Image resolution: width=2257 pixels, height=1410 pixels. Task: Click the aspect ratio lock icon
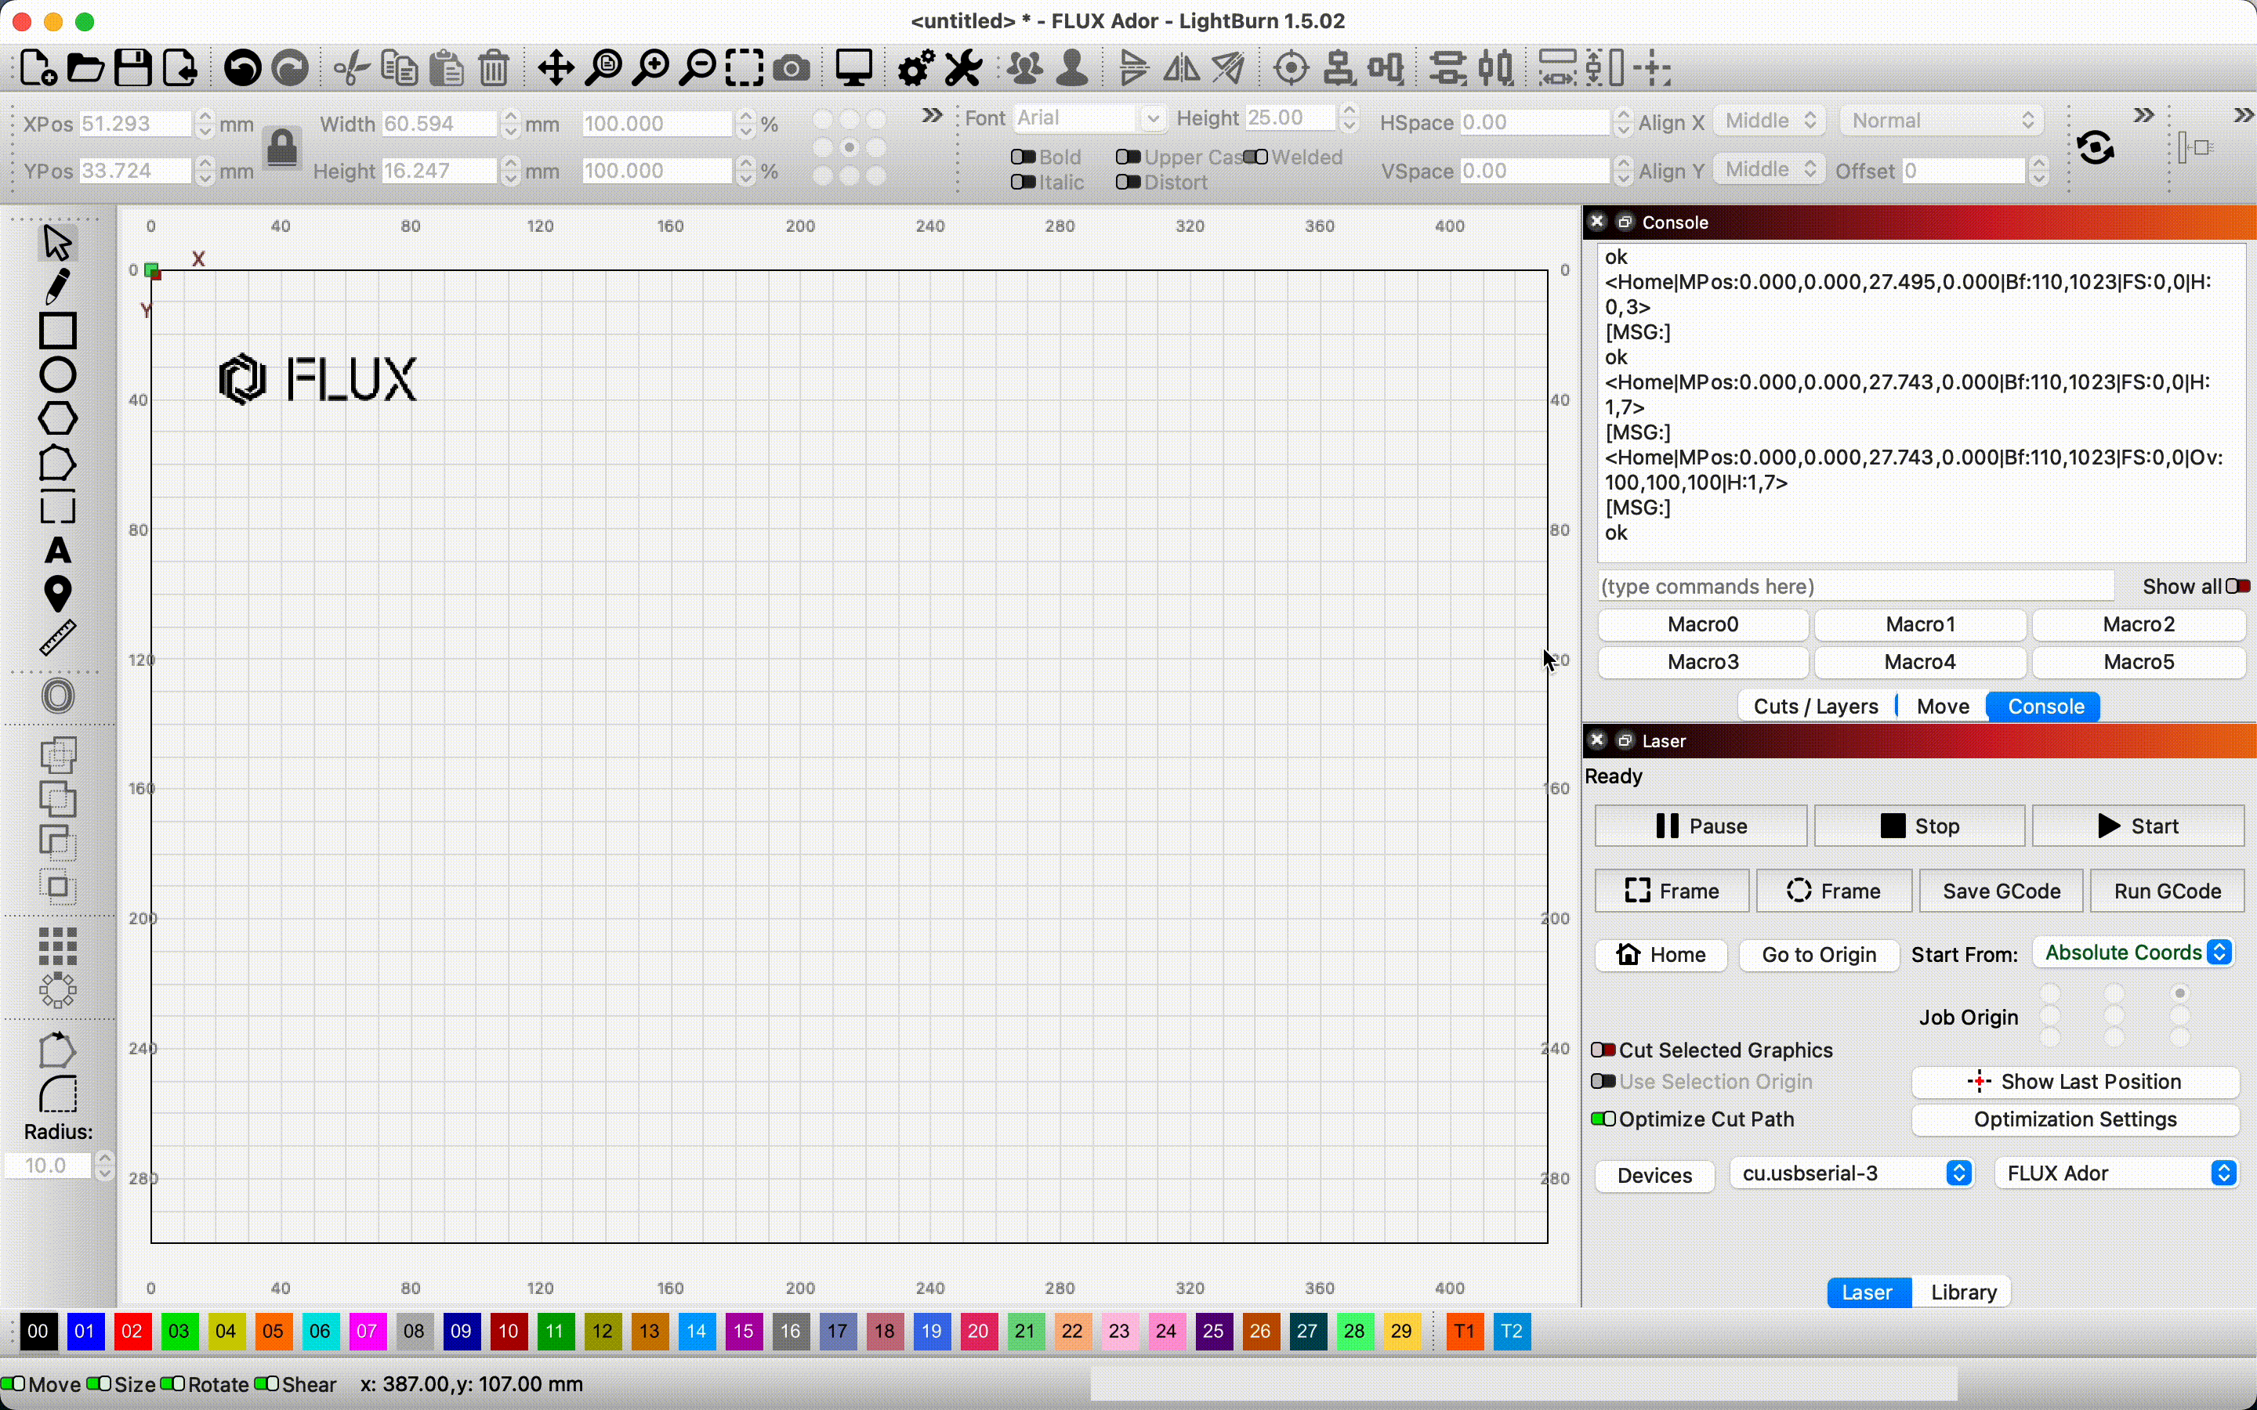point(283,147)
